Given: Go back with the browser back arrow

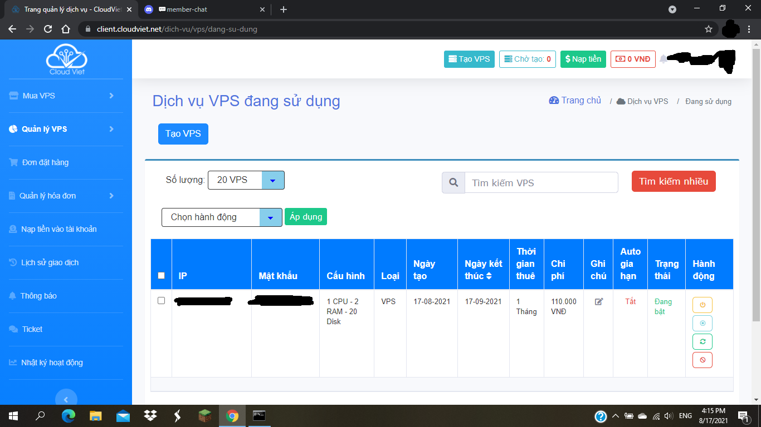Looking at the screenshot, I should pyautogui.click(x=12, y=29).
